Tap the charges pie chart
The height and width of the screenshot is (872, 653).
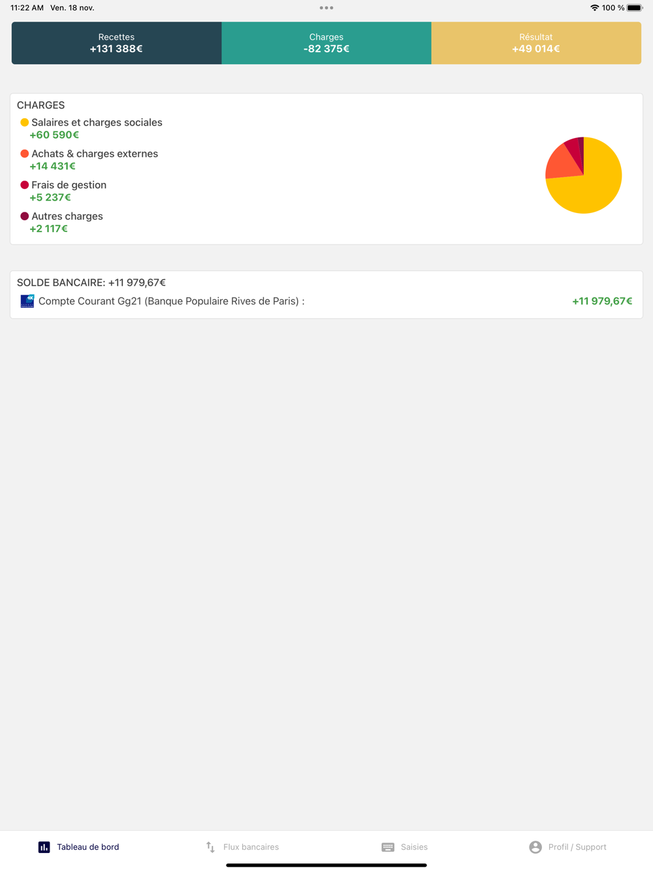click(583, 175)
